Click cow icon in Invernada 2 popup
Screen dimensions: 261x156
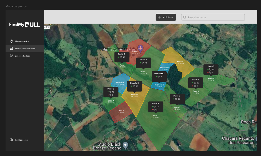point(158,77)
